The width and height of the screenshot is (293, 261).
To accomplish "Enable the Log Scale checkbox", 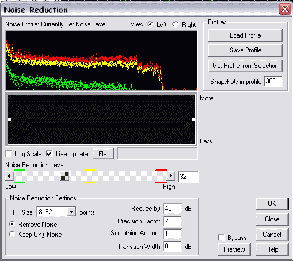I will point(9,154).
